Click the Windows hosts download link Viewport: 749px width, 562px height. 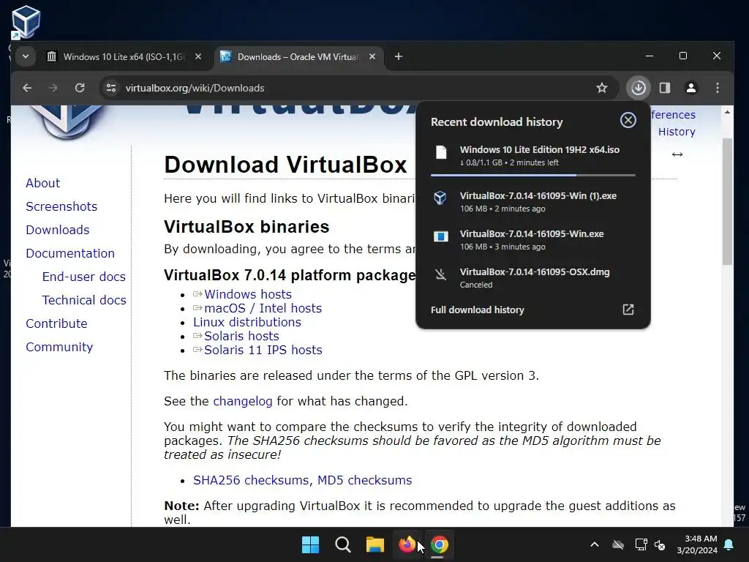(x=247, y=294)
